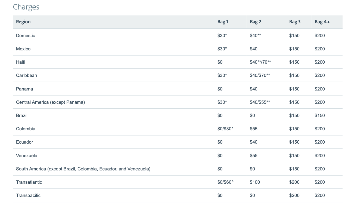Click the Charges heading
Screen dimensions: 348x207
point(26,7)
